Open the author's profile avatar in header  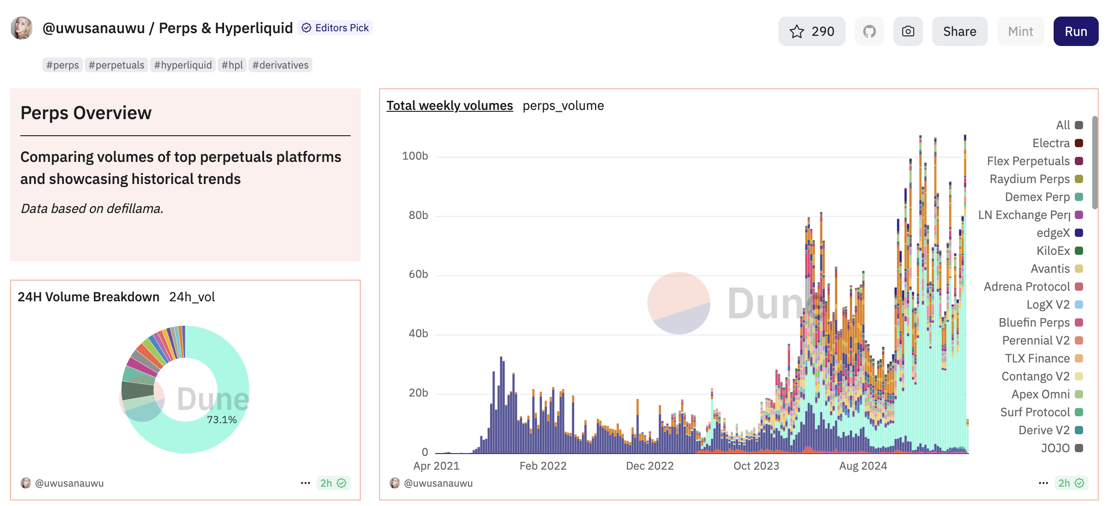pyautogui.click(x=22, y=29)
